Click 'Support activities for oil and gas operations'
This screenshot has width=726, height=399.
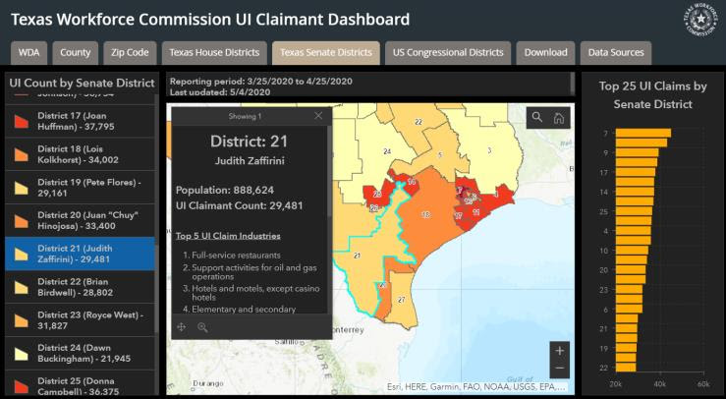point(254,272)
